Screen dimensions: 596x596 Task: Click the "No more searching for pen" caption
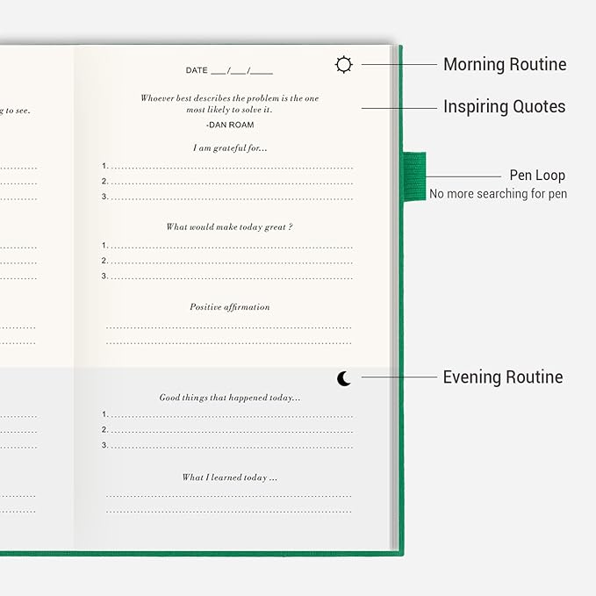point(497,194)
